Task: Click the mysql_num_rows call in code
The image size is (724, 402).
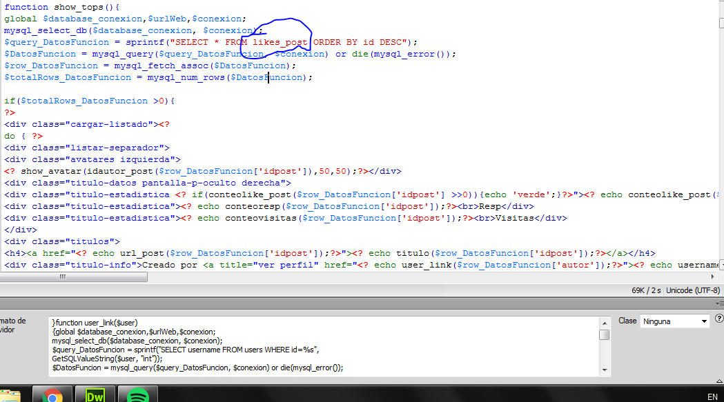Action: (186, 77)
